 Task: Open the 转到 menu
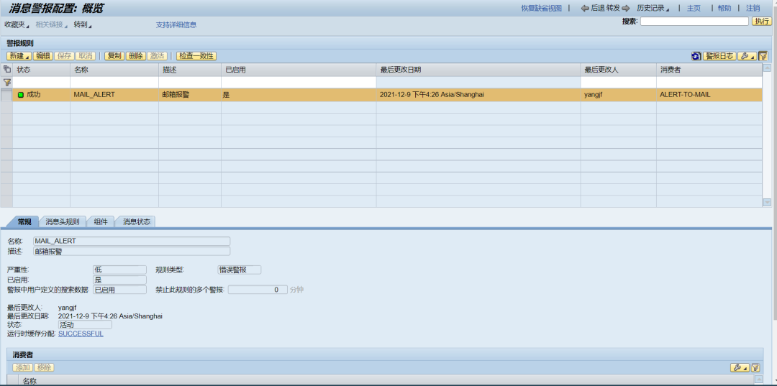[83, 24]
